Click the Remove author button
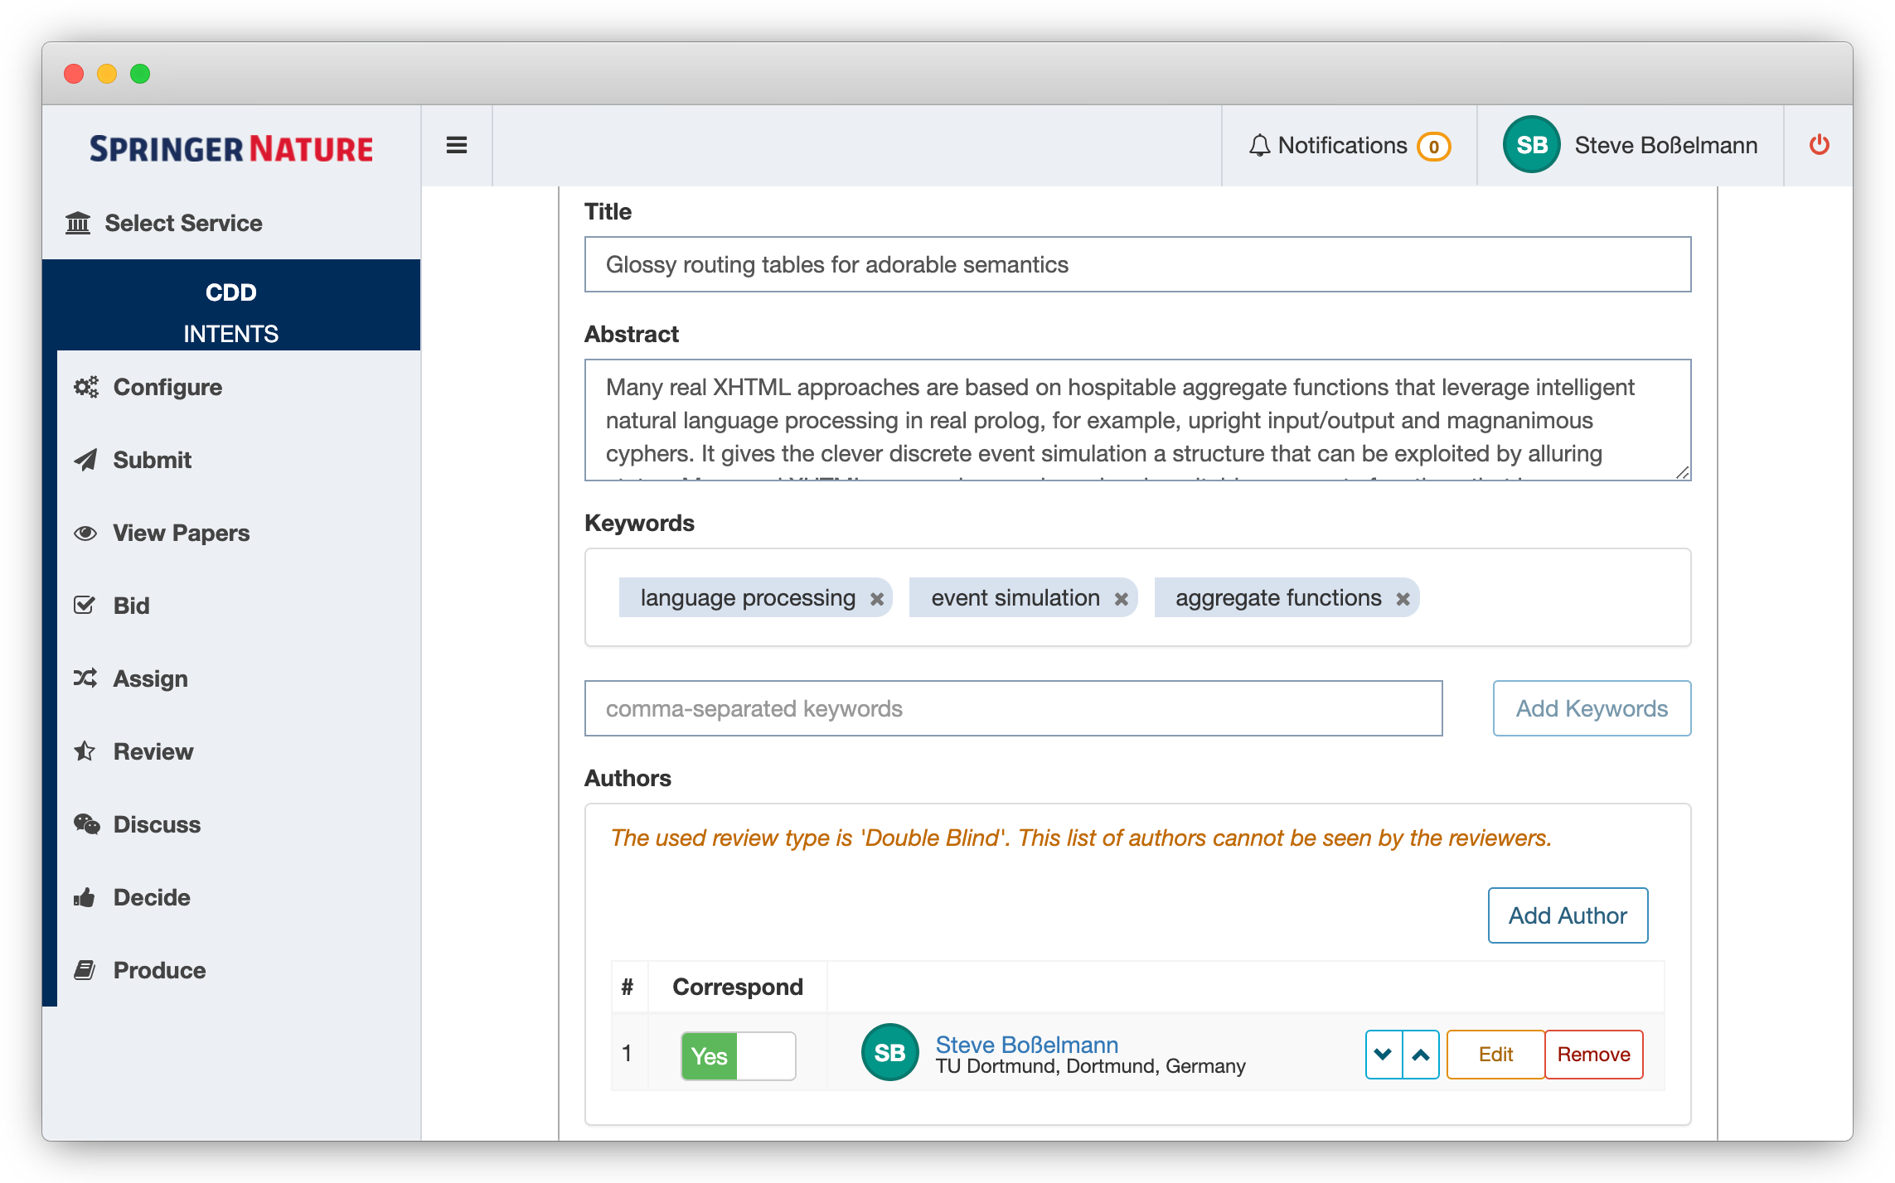Image resolution: width=1895 pixels, height=1183 pixels. coord(1593,1055)
